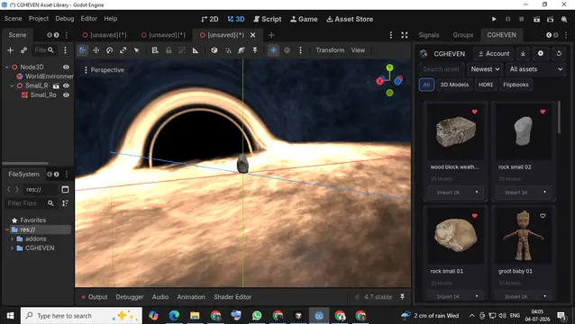Expand the addons folder
The image size is (575, 324).
[x=12, y=238]
